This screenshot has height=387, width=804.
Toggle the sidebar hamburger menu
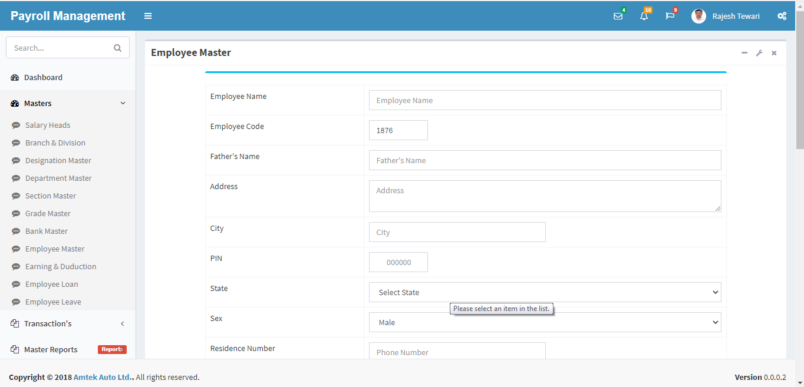coord(148,16)
